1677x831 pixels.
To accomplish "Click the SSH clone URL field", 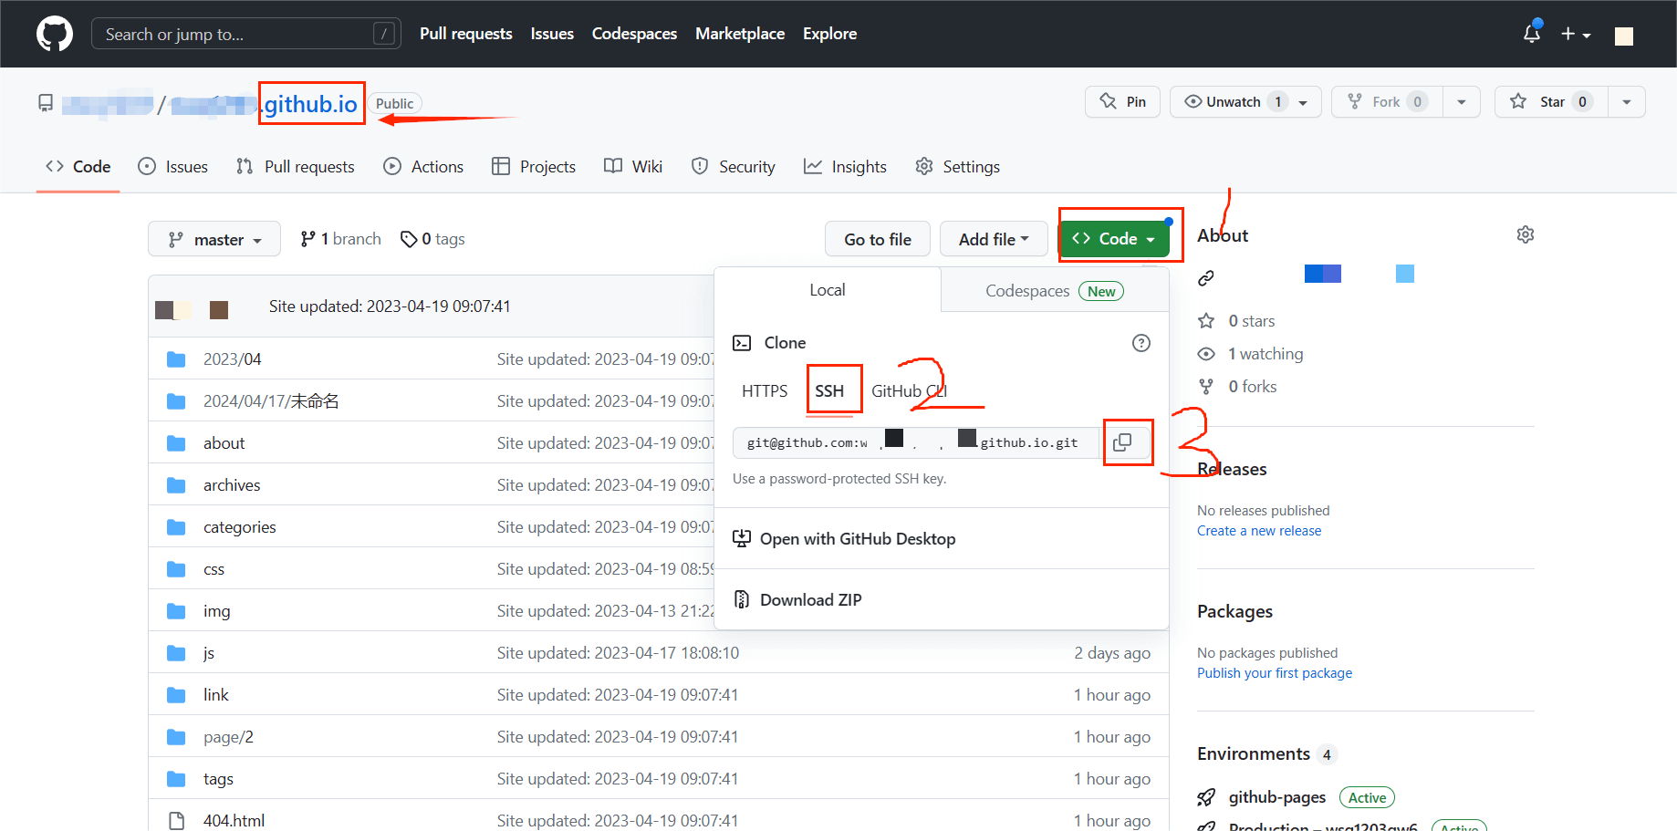I will point(916,442).
